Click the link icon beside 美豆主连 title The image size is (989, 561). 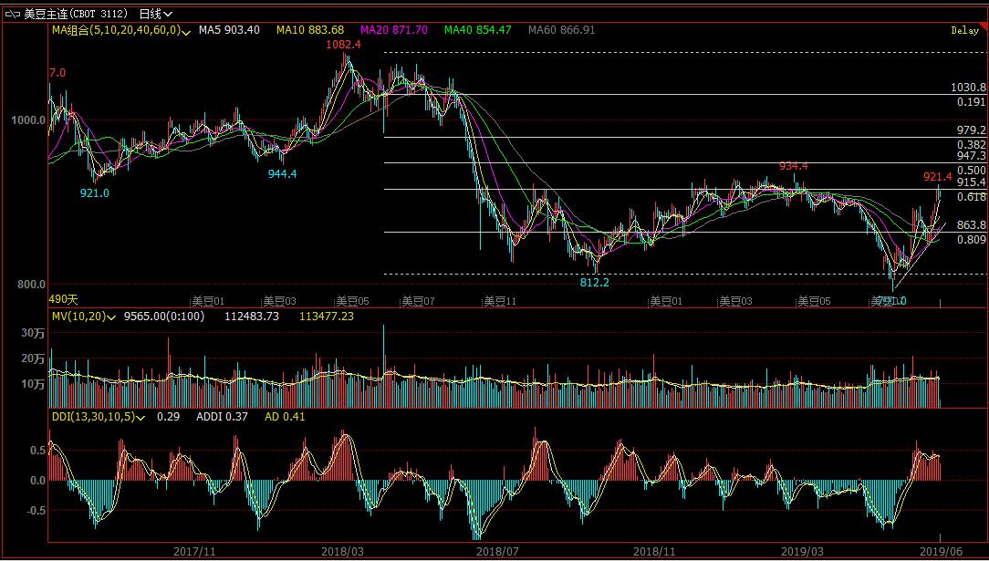(13, 14)
